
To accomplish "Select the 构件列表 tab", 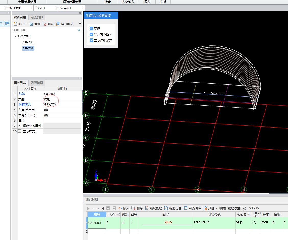I will click(20, 17).
